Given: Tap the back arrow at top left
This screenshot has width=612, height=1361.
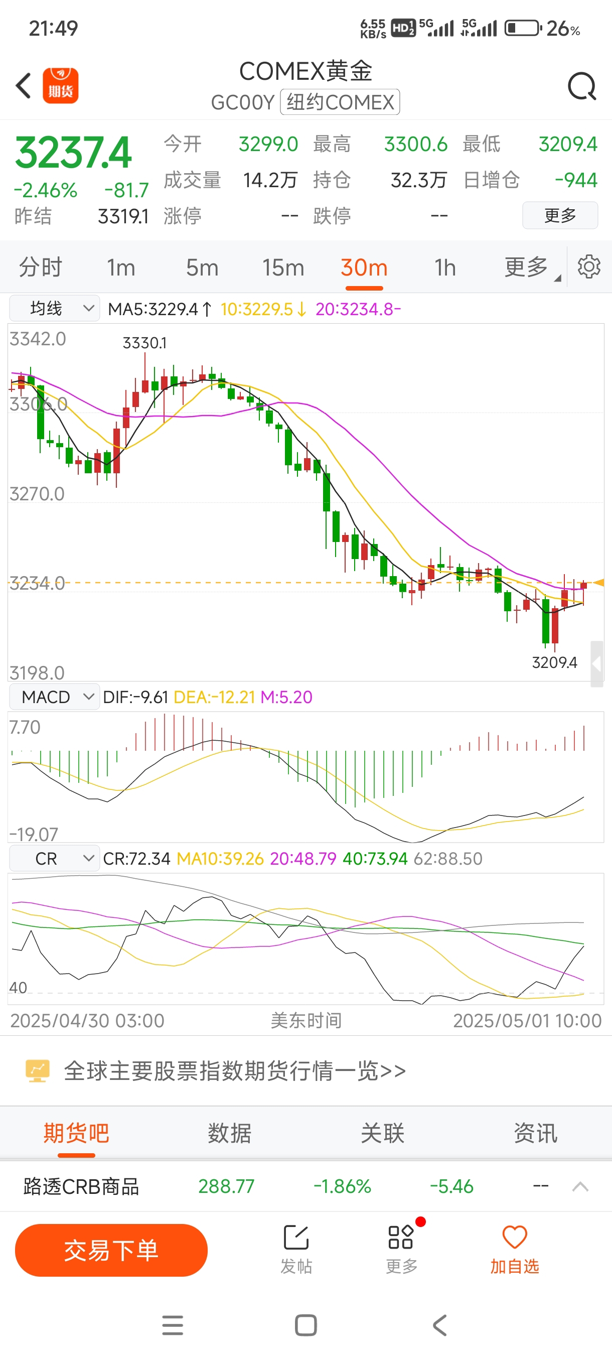Looking at the screenshot, I should click(23, 85).
